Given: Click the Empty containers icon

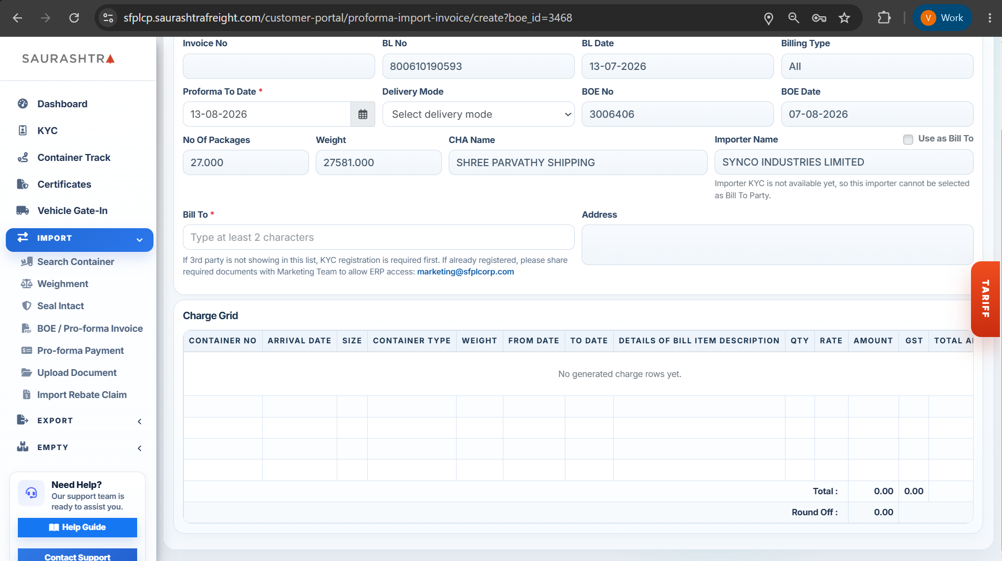Looking at the screenshot, I should [23, 446].
